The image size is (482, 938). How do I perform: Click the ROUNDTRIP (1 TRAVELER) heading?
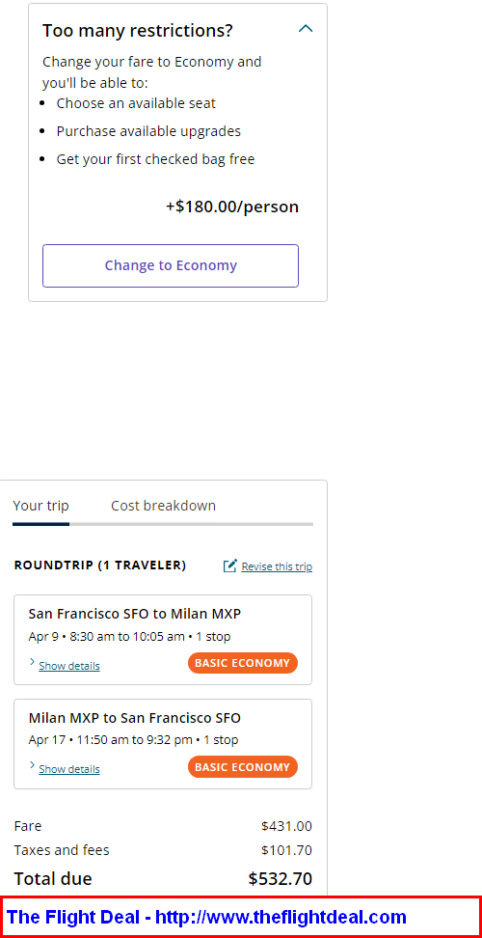pyautogui.click(x=99, y=566)
